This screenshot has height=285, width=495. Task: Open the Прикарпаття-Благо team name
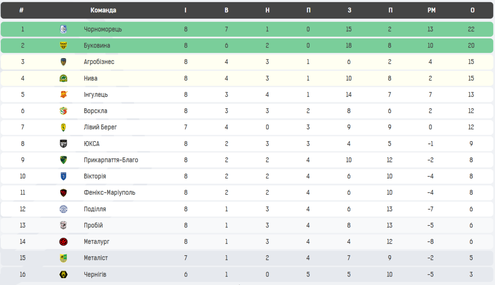coord(111,160)
